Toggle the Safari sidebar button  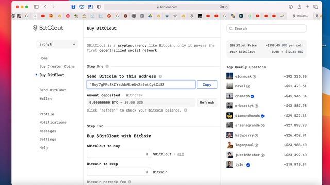coord(36,7)
